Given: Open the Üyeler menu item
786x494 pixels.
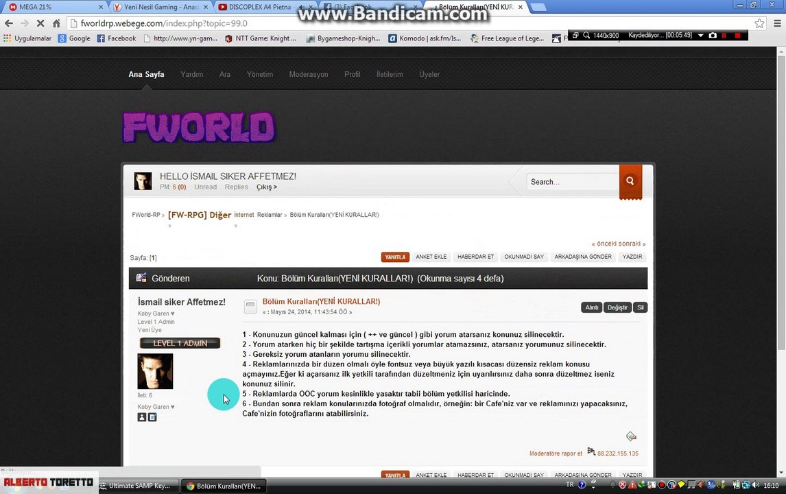Looking at the screenshot, I should (429, 74).
